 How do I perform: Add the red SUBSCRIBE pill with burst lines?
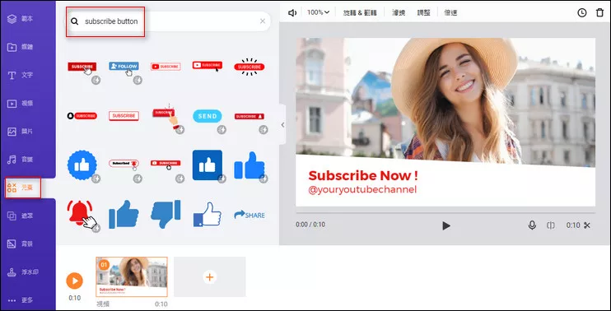pos(249,67)
